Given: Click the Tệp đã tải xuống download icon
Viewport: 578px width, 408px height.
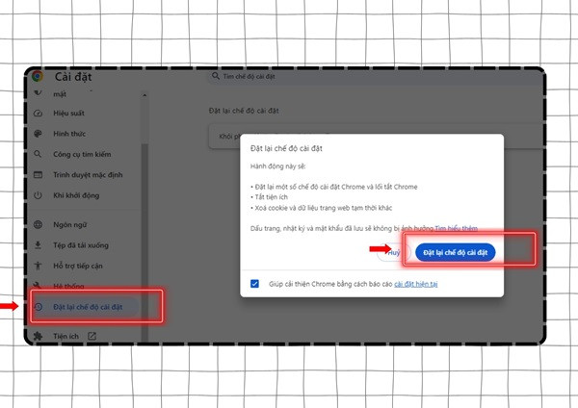Looking at the screenshot, I should (x=38, y=244).
